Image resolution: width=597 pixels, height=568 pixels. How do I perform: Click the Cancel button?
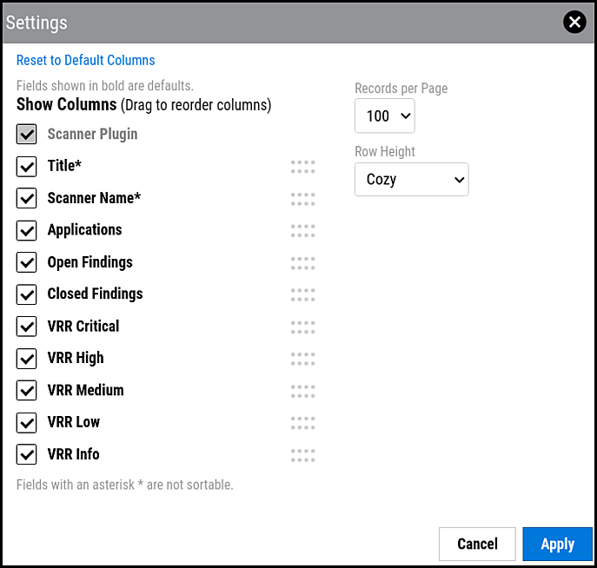coord(477,544)
